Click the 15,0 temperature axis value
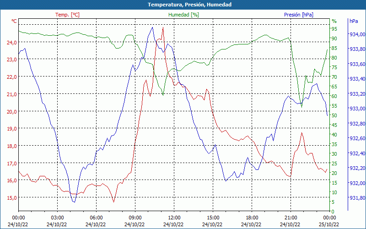This screenshot has width=366, height=229. click(11, 197)
